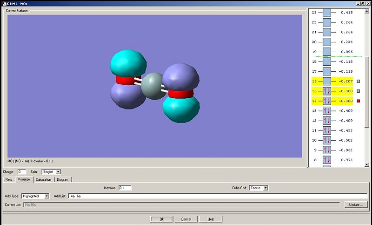
Task: Select orbital 17 box in MO diagram
Action: [x=327, y=72]
